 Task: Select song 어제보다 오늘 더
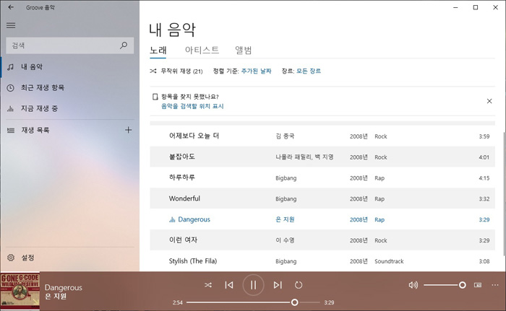pyautogui.click(x=194, y=136)
